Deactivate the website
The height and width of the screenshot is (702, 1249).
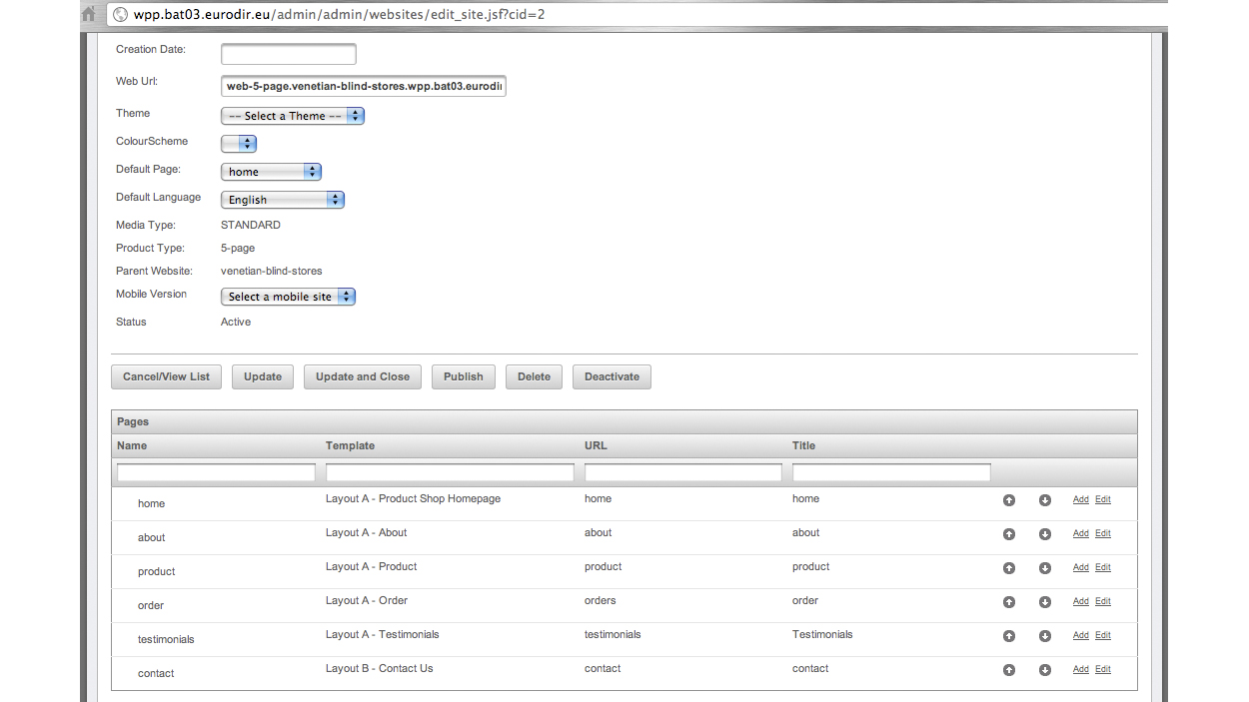(612, 376)
